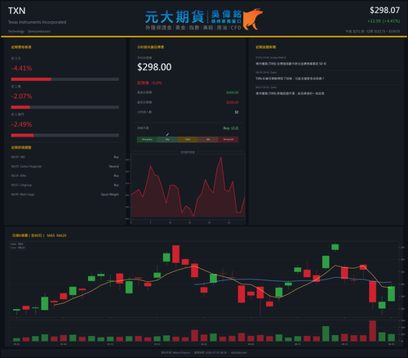Click the low target value $200.00

[x=233, y=102]
